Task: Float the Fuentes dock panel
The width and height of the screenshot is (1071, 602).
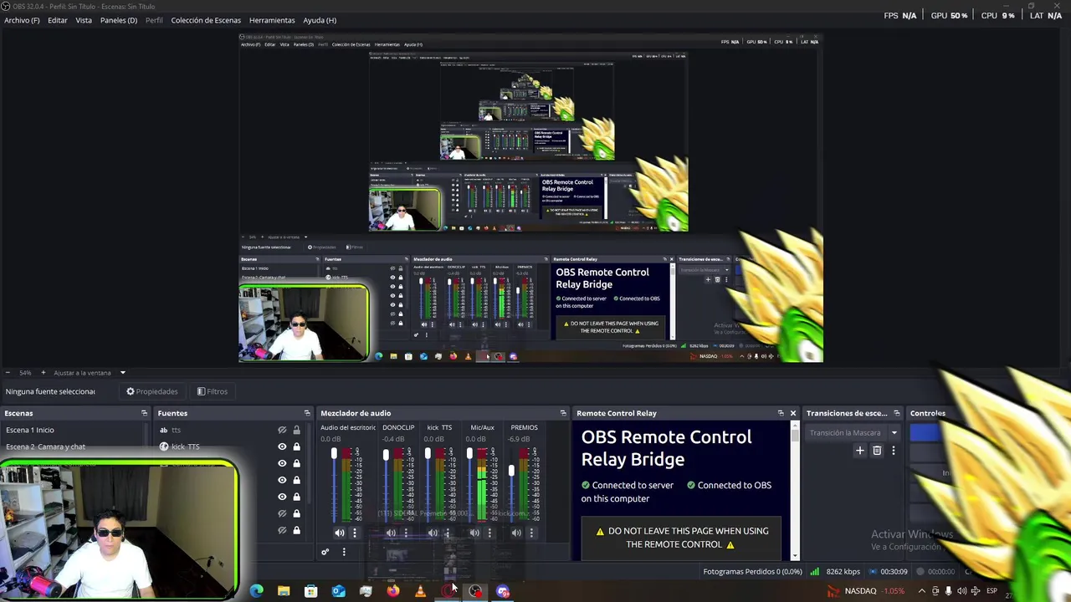Action: 307,413
